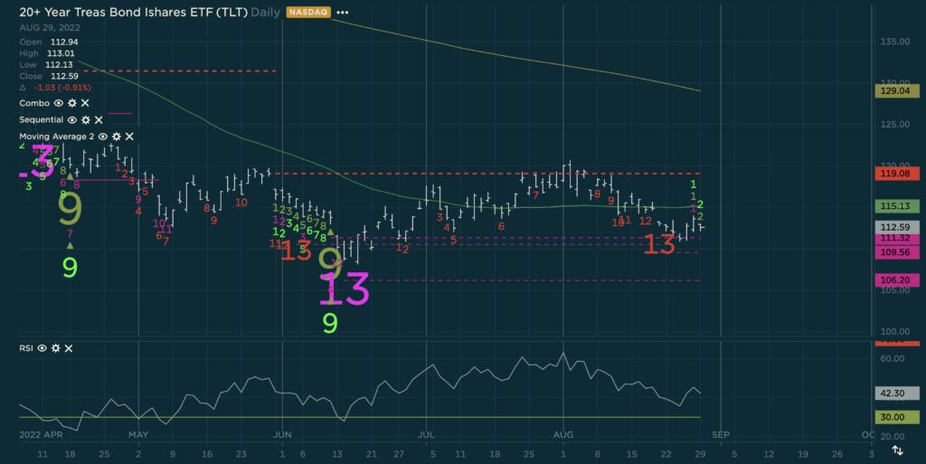Click the SEP month label on time axis

click(721, 434)
